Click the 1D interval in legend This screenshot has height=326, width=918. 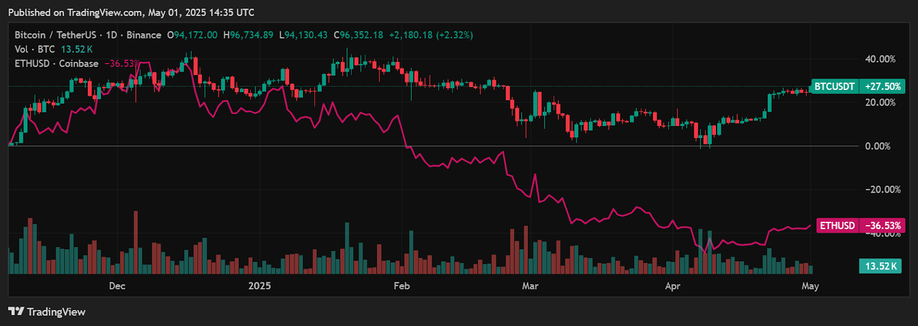pos(111,35)
